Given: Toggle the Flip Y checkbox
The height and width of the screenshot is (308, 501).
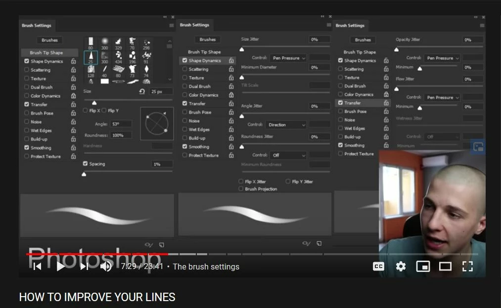Looking at the screenshot, I should 104,111.
